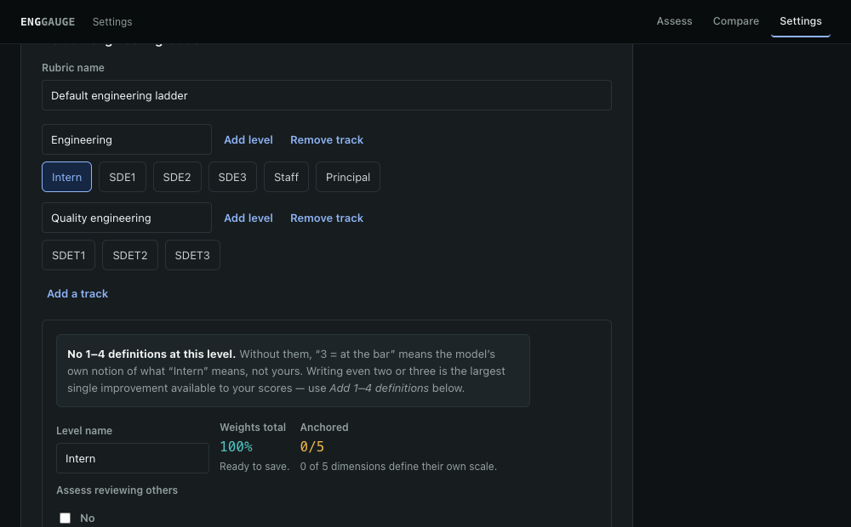This screenshot has width=851, height=527.
Task: Edit the Level name field
Action: (133, 458)
